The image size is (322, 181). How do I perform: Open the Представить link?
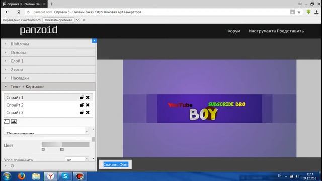290,31
